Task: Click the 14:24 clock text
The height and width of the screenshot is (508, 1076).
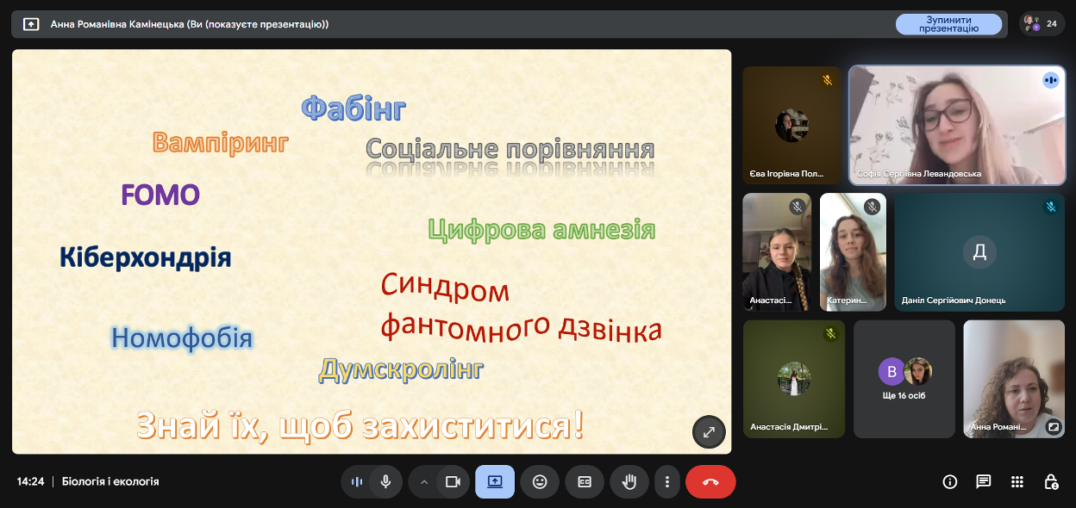Action: [x=30, y=482]
